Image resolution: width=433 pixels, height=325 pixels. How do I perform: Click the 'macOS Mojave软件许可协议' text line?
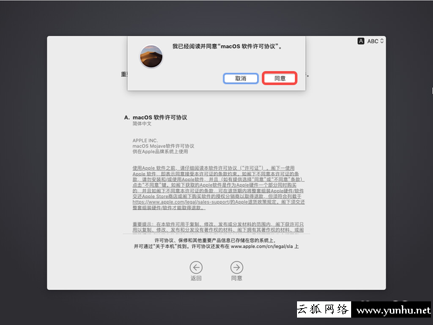(163, 146)
